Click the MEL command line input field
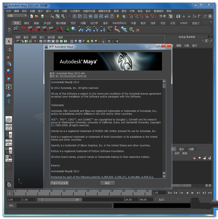The width and height of the screenshot is (218, 219). pyautogui.click(x=64, y=206)
